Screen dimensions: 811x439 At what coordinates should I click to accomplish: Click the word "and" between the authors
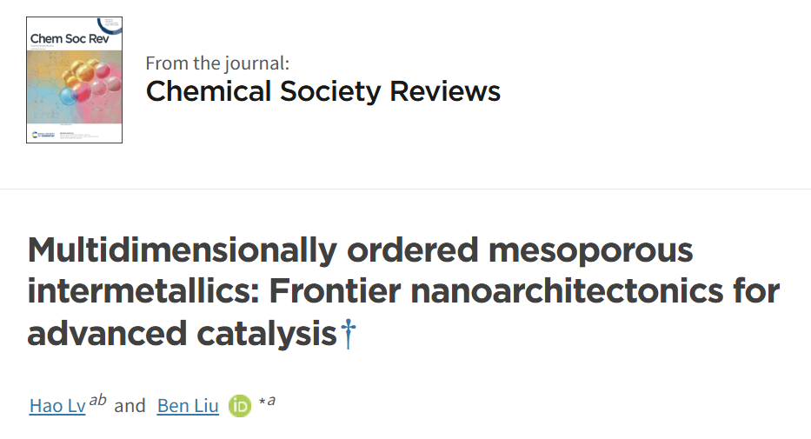click(130, 406)
